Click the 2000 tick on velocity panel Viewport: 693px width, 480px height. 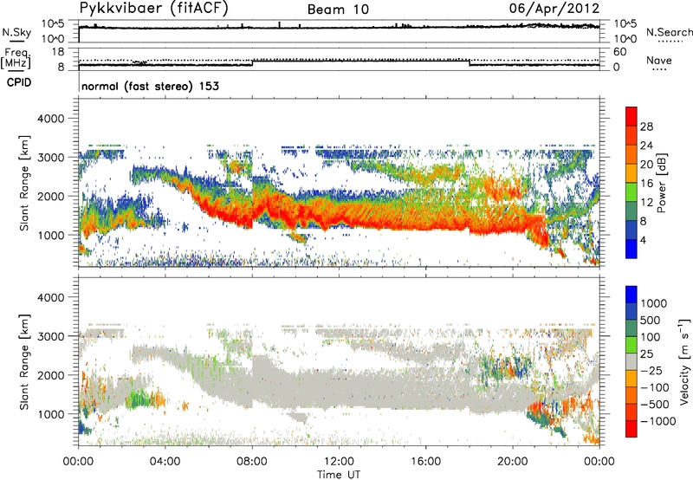coord(50,375)
